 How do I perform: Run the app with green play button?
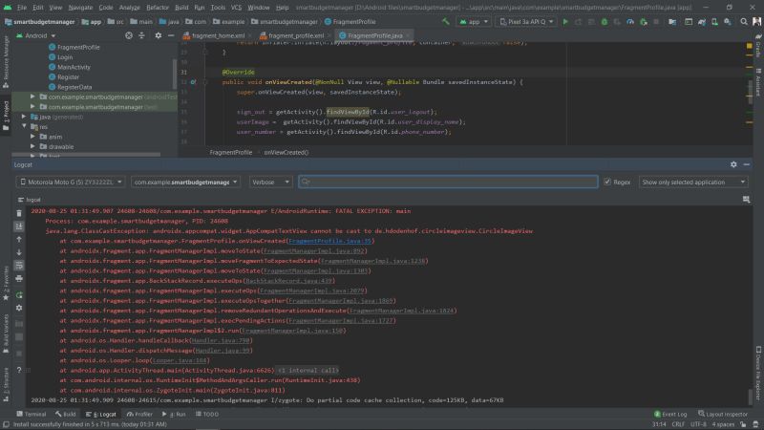[x=565, y=22]
